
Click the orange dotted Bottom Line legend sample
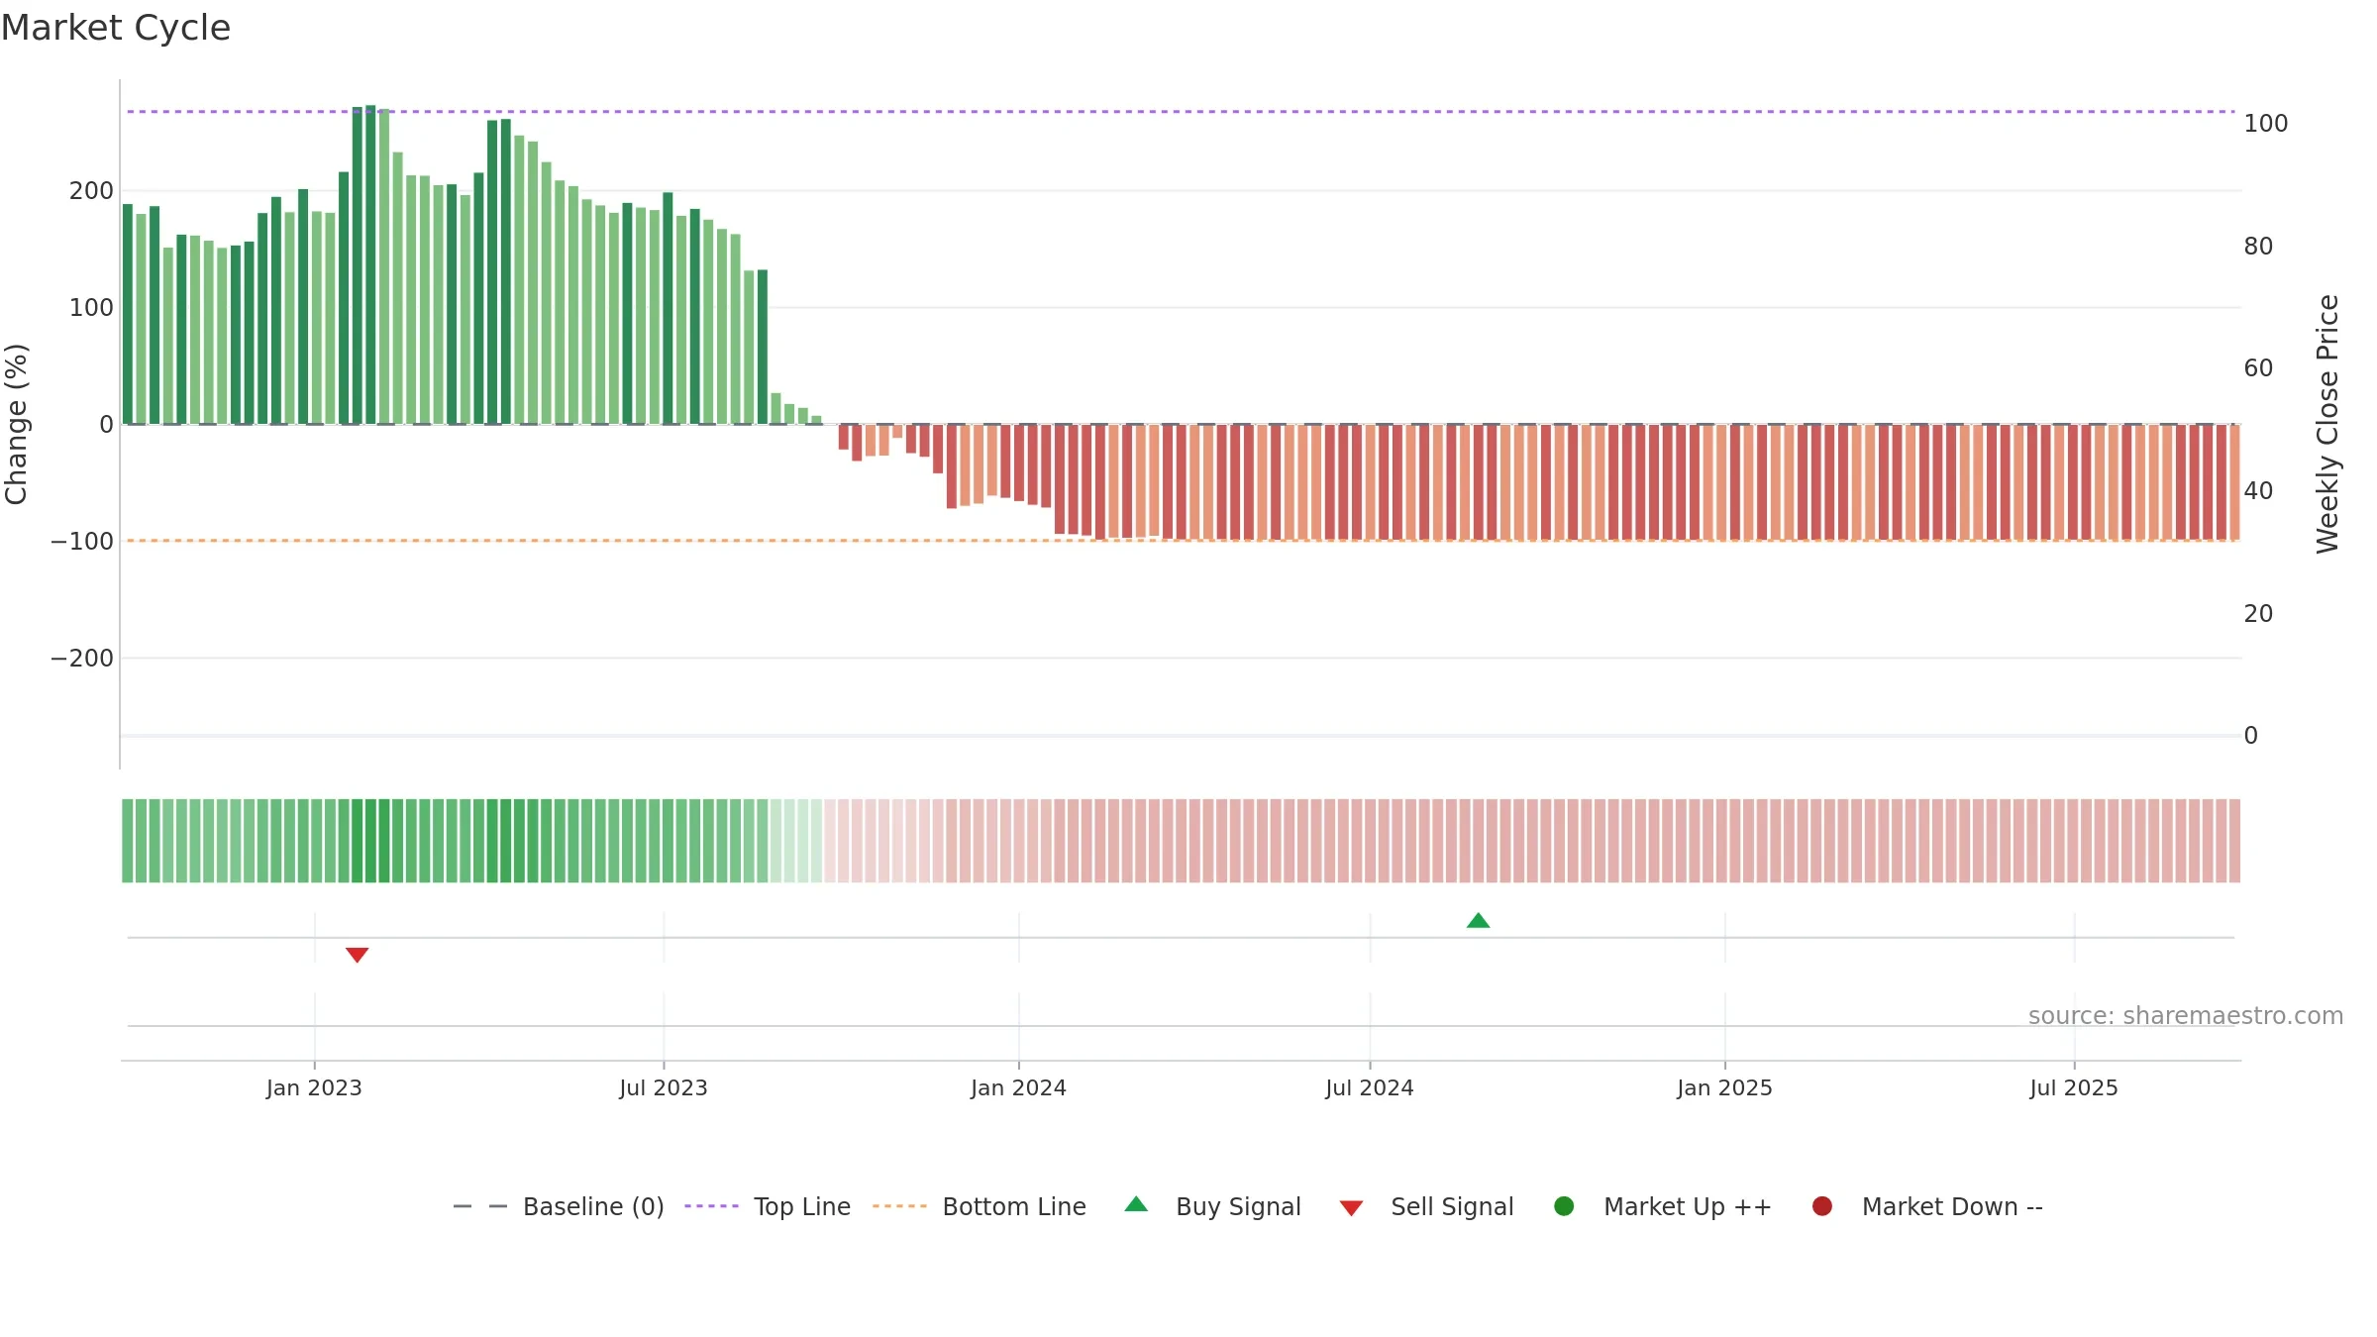(899, 1206)
